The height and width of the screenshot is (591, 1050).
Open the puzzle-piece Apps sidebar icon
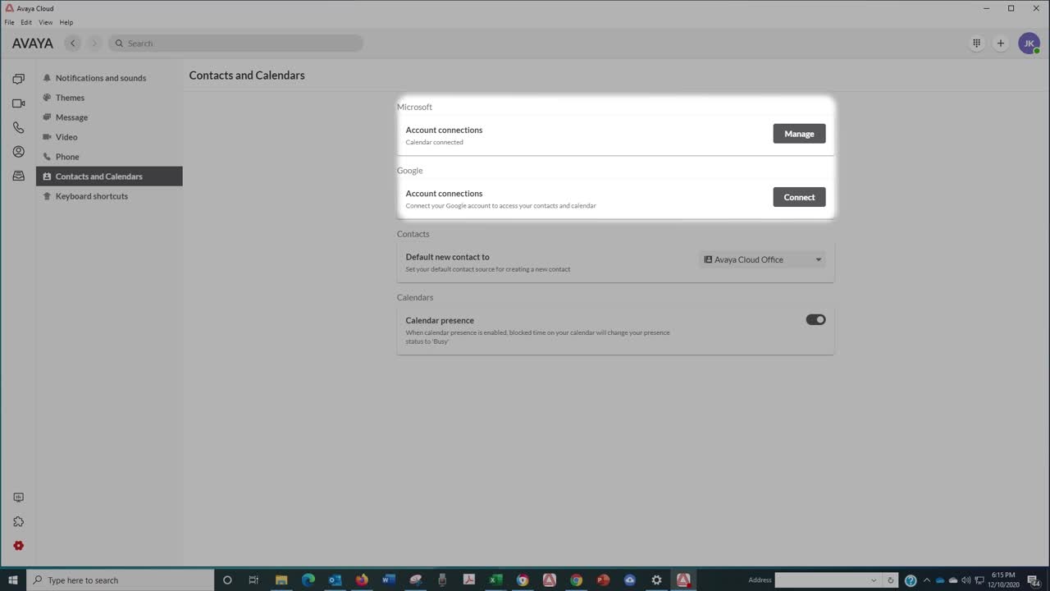point(18,522)
